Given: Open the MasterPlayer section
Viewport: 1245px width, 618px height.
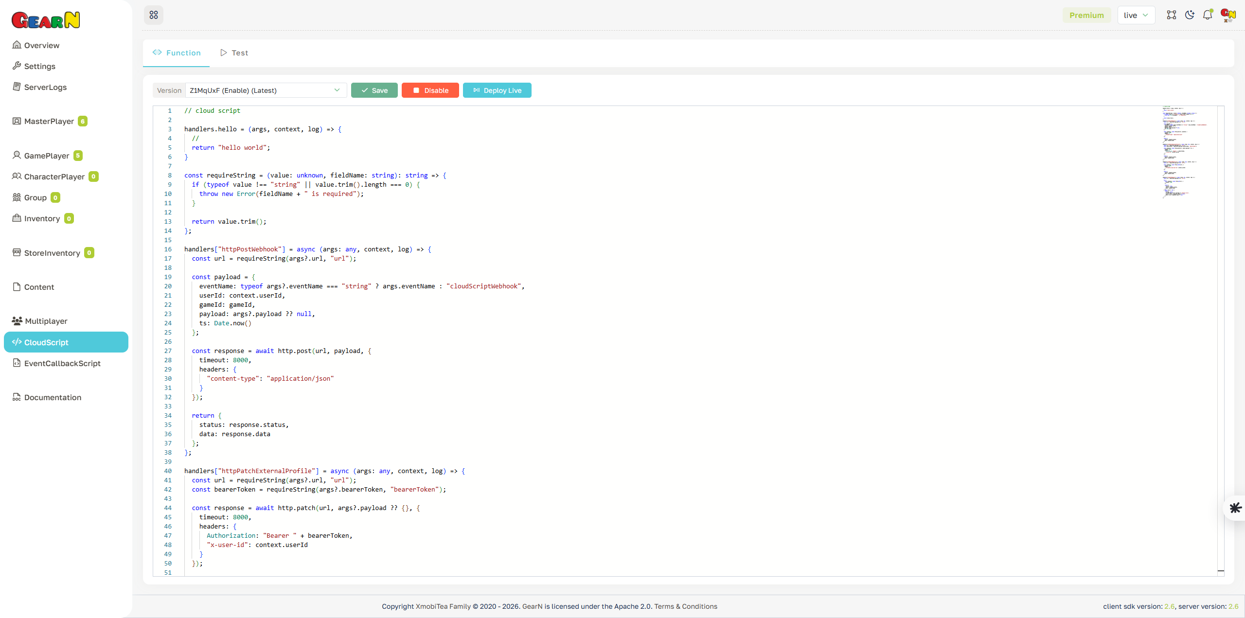Looking at the screenshot, I should (x=49, y=121).
